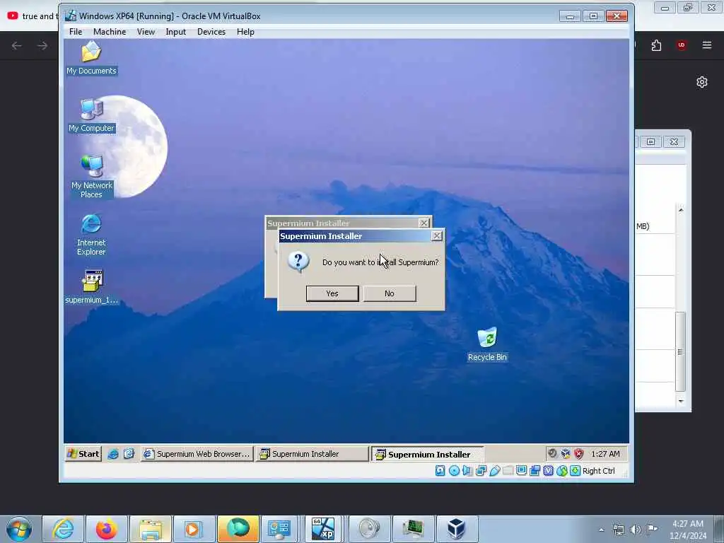Screen dimensions: 724x543
Task: Click Firefox back navigation arrow
Action: (17, 45)
